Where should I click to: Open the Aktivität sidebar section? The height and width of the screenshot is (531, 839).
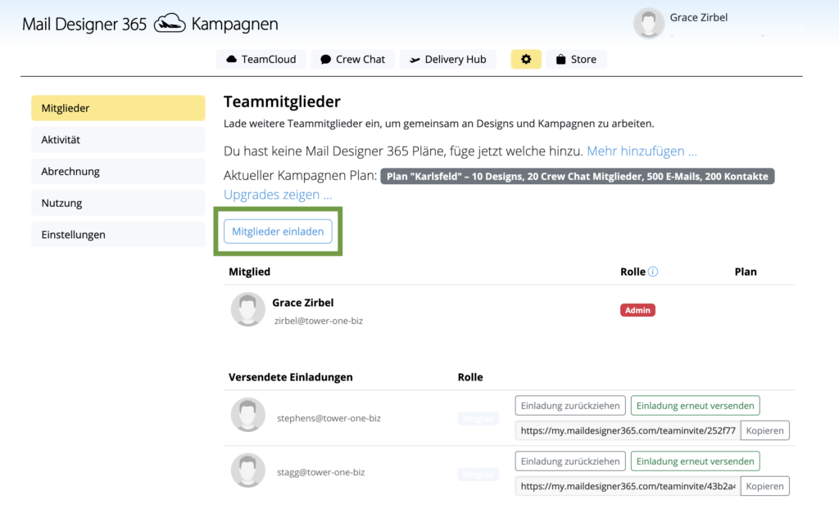[x=118, y=139]
